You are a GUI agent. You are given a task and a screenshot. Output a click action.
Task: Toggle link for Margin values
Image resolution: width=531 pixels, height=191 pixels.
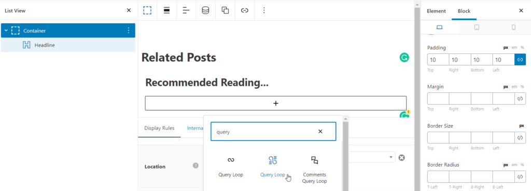520,99
